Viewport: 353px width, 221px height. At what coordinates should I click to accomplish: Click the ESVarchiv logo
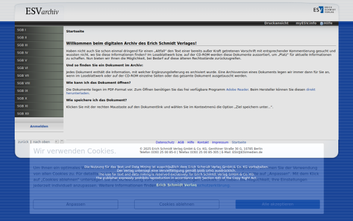(42, 11)
